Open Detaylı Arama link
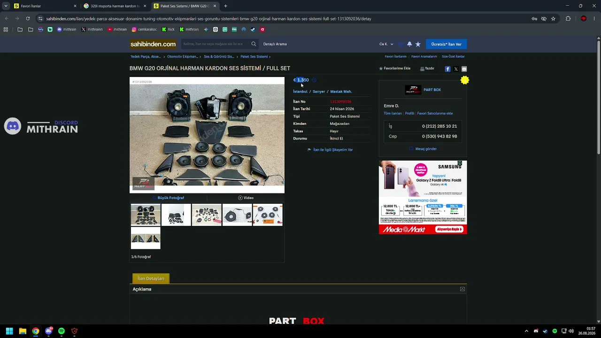 point(275,44)
